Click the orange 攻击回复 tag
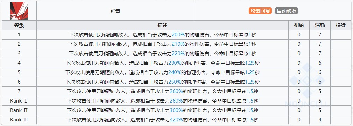 point(260,11)
